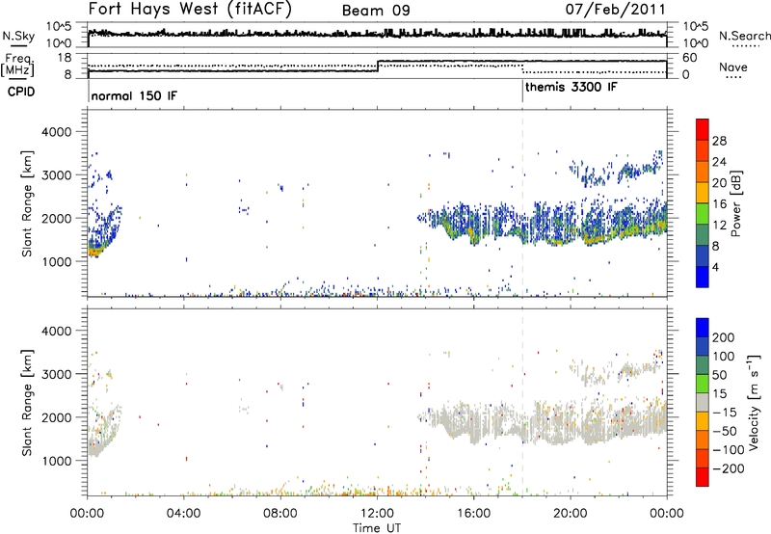
Task: Click the "12:00" time tick label
Action: click(x=377, y=514)
